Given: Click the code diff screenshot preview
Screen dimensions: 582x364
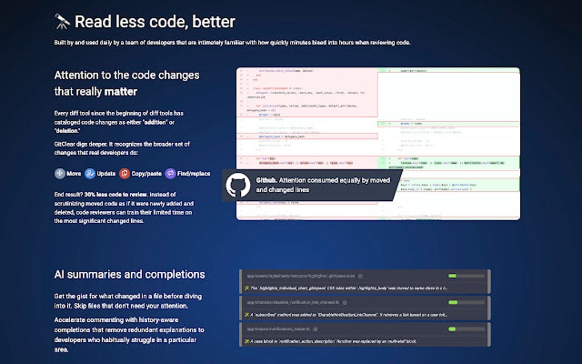Looking at the screenshot, I should pos(377,143).
